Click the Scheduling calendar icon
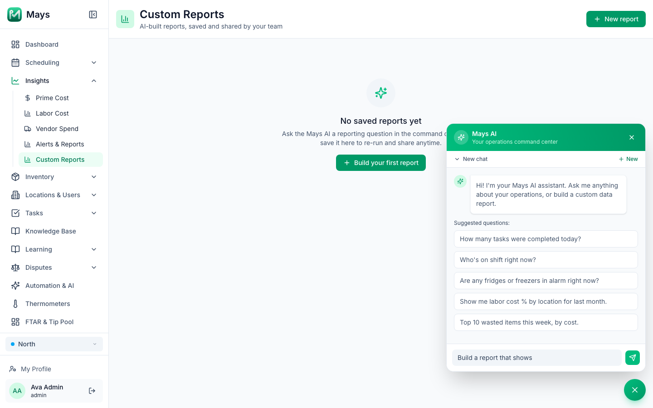 coord(15,63)
